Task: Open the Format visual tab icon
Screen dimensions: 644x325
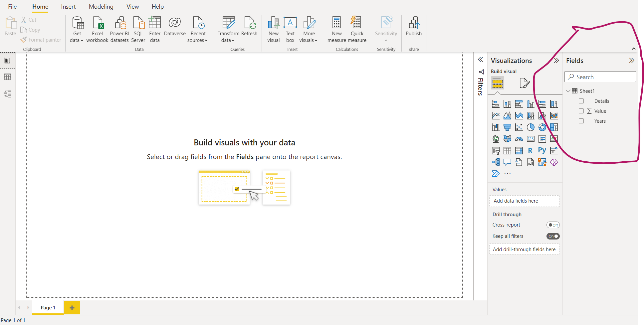Action: coord(524,83)
